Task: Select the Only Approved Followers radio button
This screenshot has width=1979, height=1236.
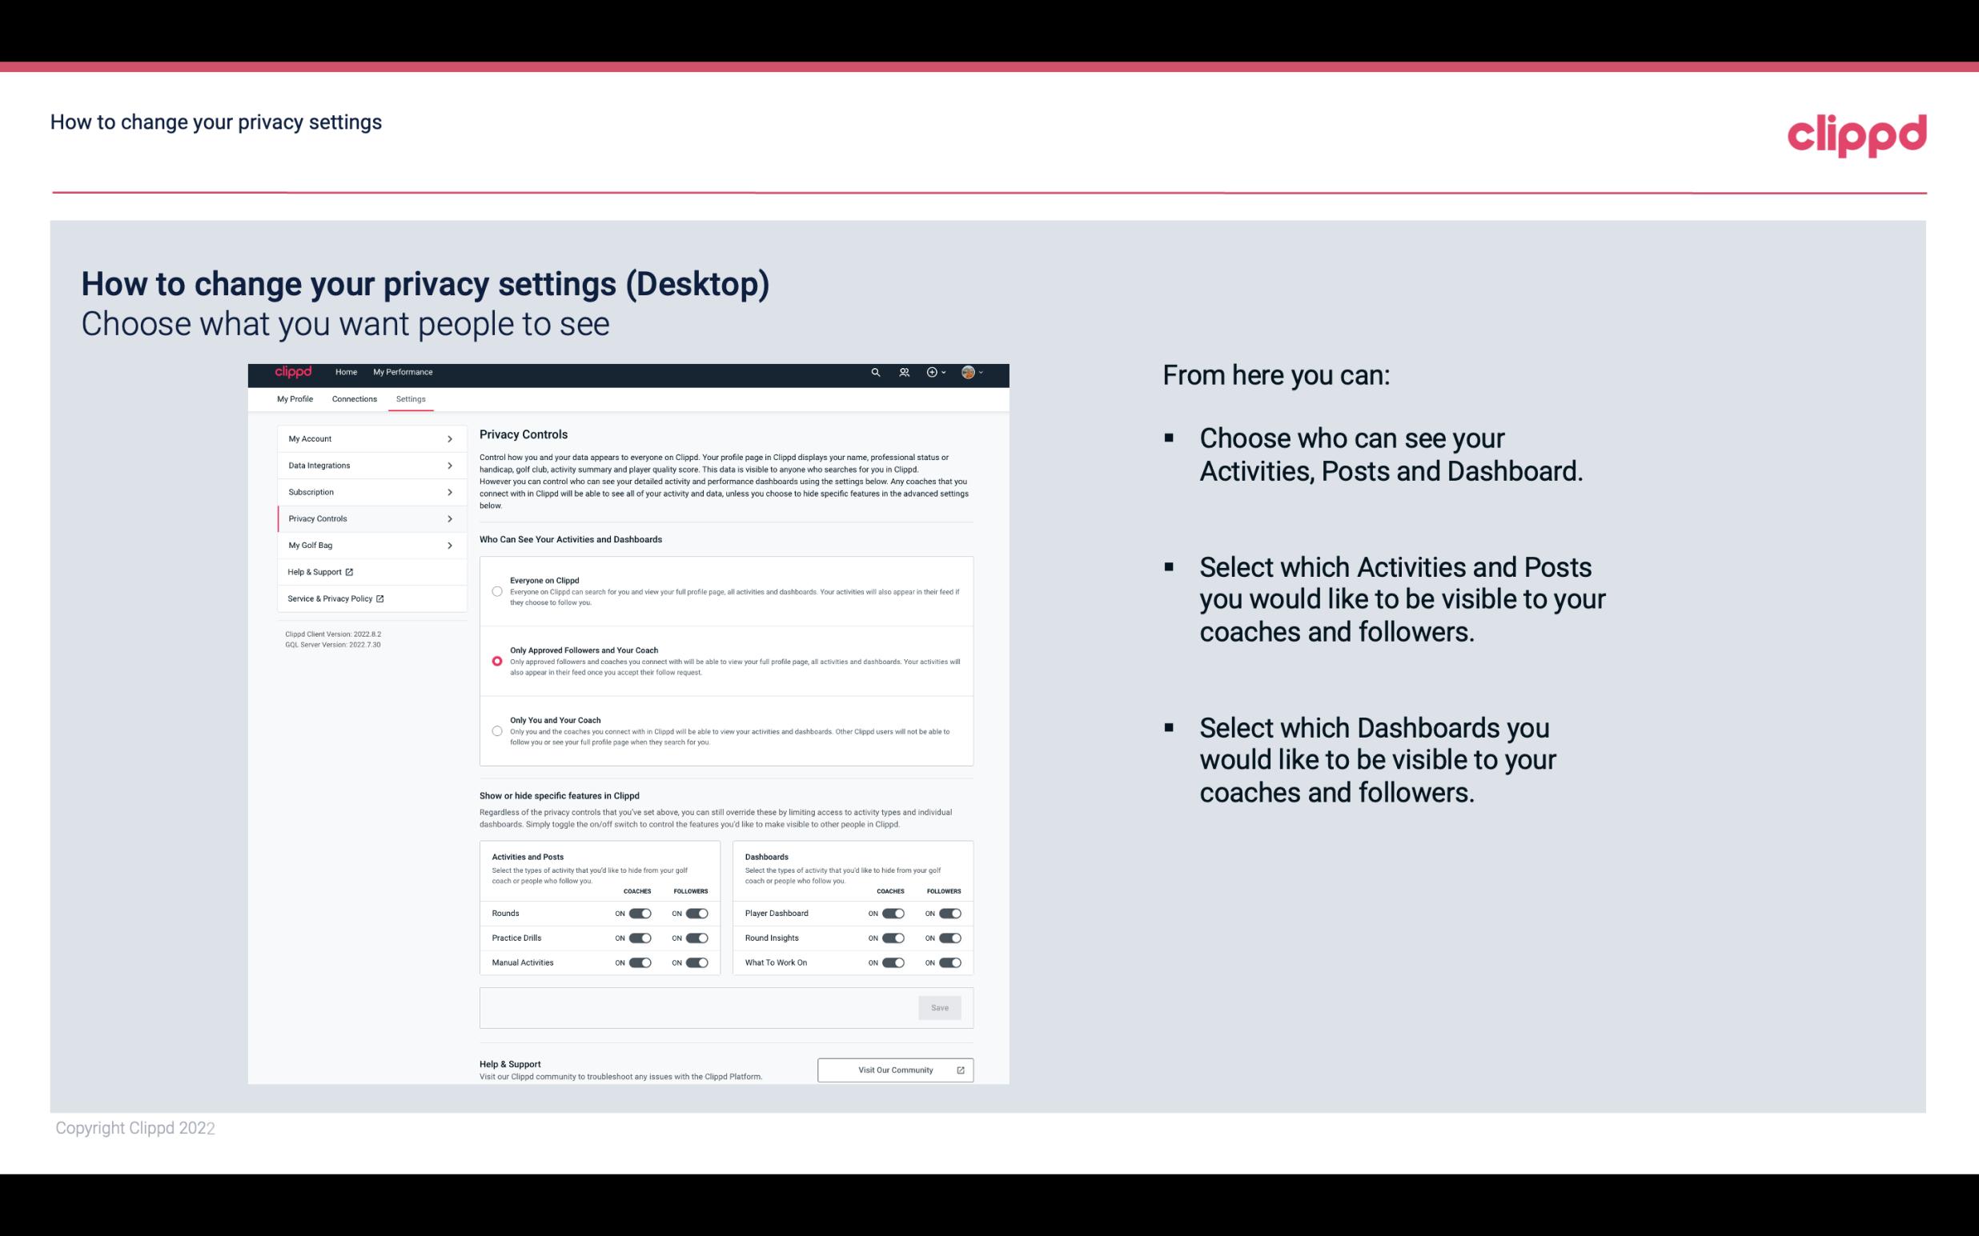Action: (496, 659)
